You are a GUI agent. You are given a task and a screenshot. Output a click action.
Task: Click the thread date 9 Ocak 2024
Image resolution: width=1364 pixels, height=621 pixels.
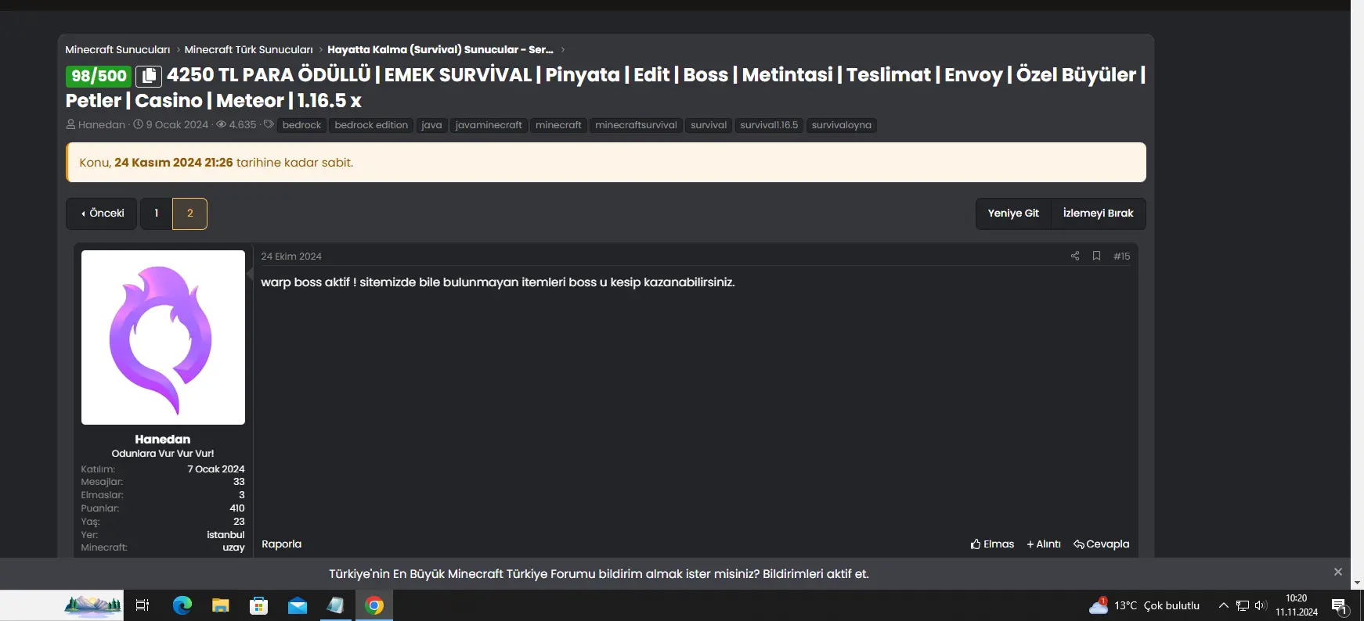point(177,125)
